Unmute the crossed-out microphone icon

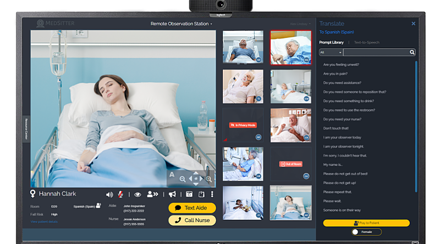click(120, 194)
